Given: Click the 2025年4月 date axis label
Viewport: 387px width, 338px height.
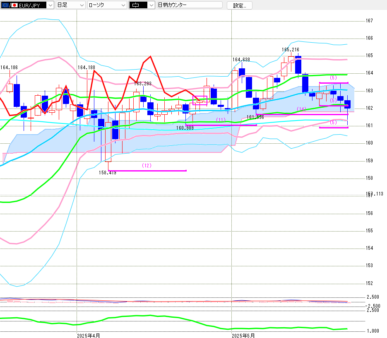Looking at the screenshot, I should click(88, 336).
